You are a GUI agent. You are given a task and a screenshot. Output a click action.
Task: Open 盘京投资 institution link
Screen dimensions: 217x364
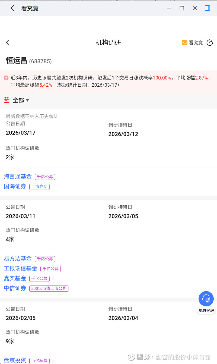(15, 360)
